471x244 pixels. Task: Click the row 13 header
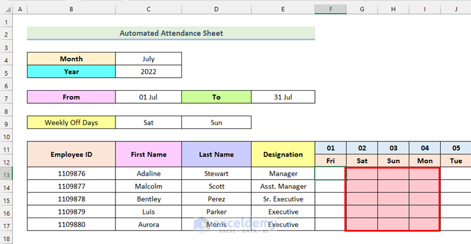pos(6,174)
